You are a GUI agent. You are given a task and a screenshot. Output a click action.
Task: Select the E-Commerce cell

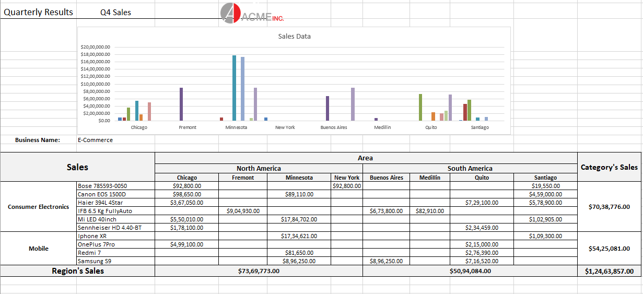(x=116, y=140)
